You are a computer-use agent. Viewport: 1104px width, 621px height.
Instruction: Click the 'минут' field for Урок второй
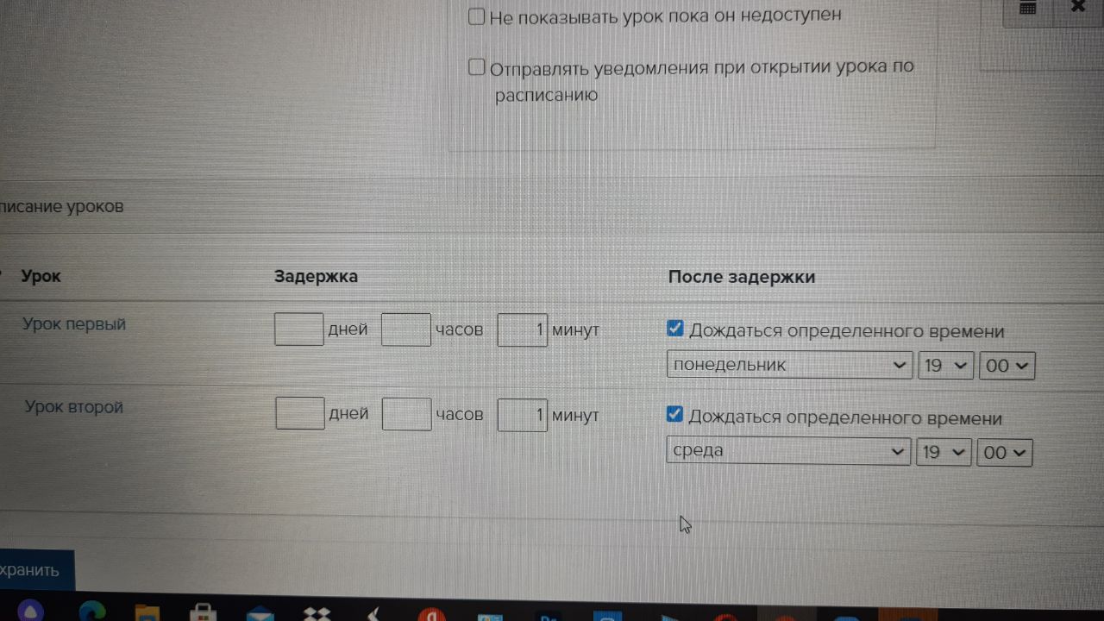click(523, 415)
